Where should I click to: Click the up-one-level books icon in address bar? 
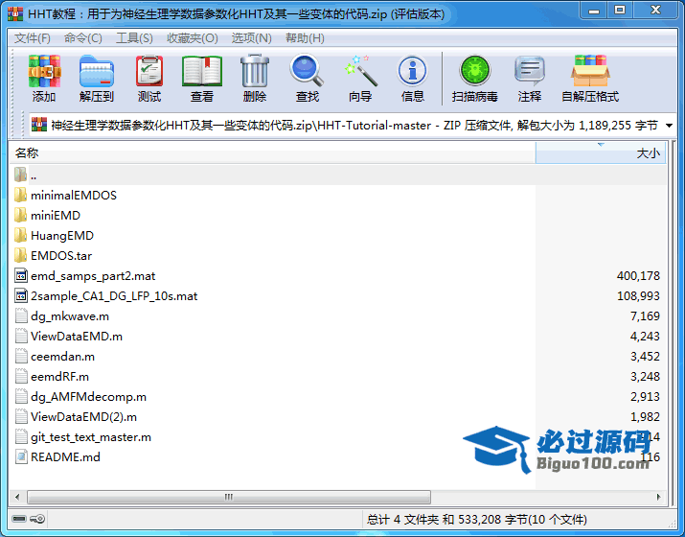39,125
